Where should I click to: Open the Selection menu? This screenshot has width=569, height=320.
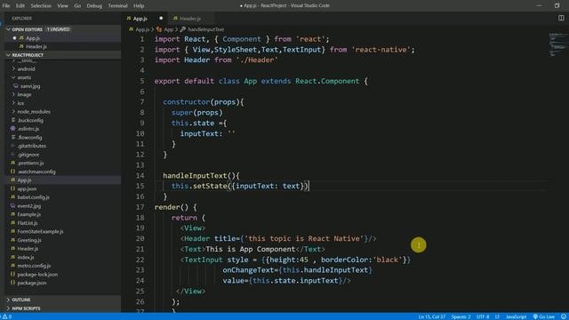pyautogui.click(x=41, y=6)
